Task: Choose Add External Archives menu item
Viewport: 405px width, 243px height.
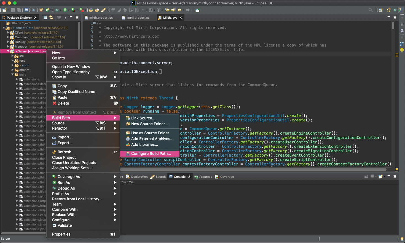Action: (x=150, y=139)
